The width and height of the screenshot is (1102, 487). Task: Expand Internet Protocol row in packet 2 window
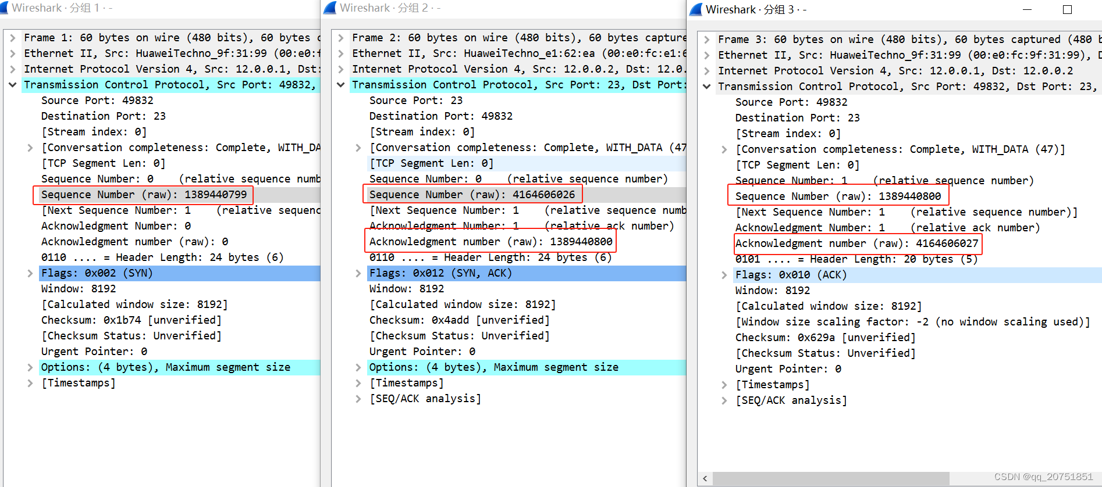[x=341, y=69]
